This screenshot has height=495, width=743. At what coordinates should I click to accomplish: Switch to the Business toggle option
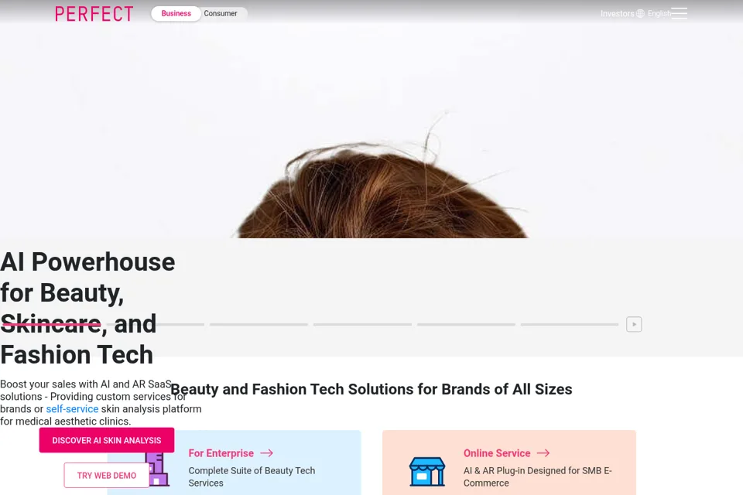pos(176,13)
